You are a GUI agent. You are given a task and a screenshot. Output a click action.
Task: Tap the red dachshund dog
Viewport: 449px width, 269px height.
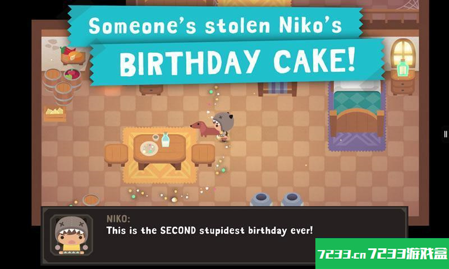[204, 129]
